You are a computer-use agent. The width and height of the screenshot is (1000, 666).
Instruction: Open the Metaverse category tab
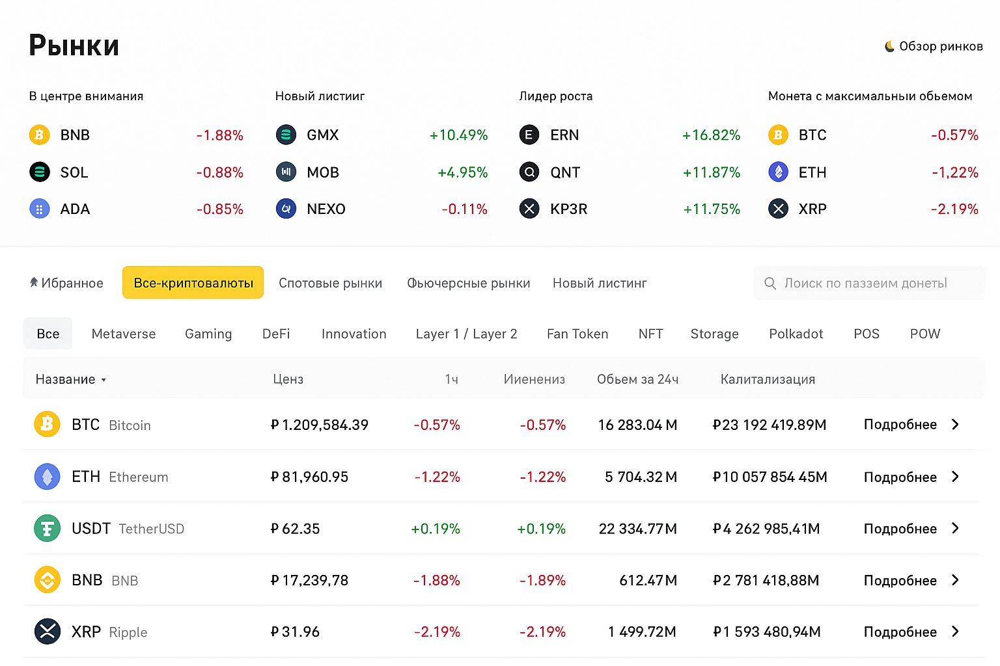tap(124, 334)
